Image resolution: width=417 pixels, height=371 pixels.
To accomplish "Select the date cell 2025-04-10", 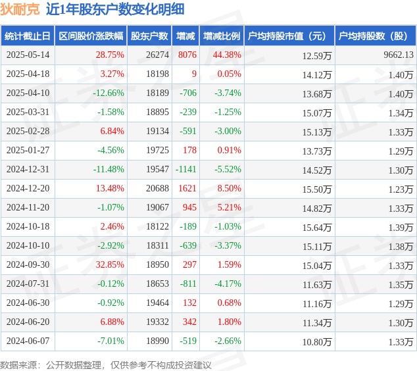I will (28, 93).
